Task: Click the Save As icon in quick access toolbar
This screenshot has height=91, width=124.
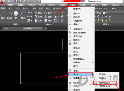Action: tap(20, 1)
